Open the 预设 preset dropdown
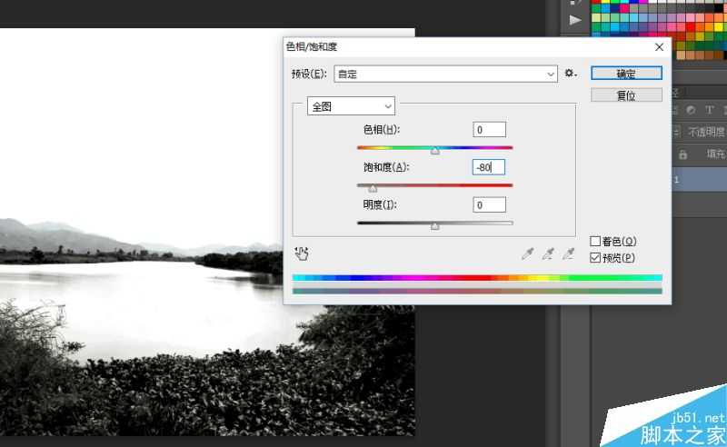The height and width of the screenshot is (447, 727). [445, 74]
